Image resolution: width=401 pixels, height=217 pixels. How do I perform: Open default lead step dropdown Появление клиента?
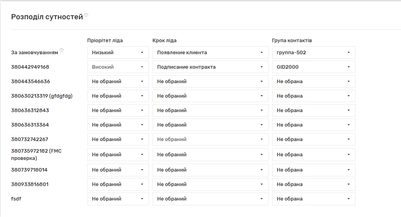pyautogui.click(x=210, y=53)
